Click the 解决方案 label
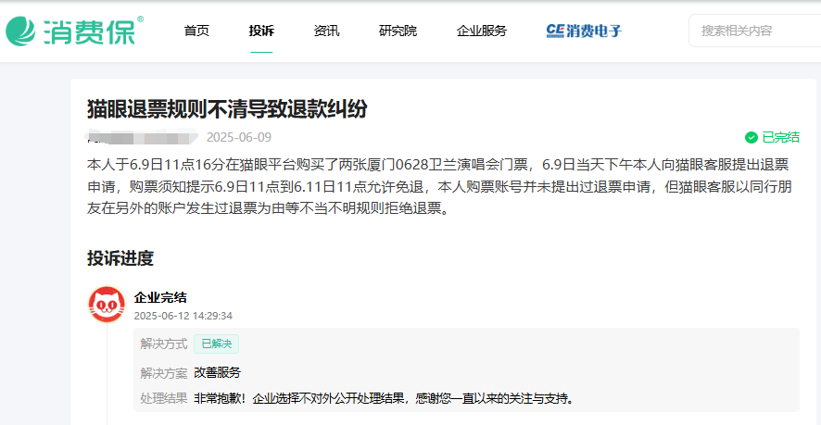 coord(164,373)
